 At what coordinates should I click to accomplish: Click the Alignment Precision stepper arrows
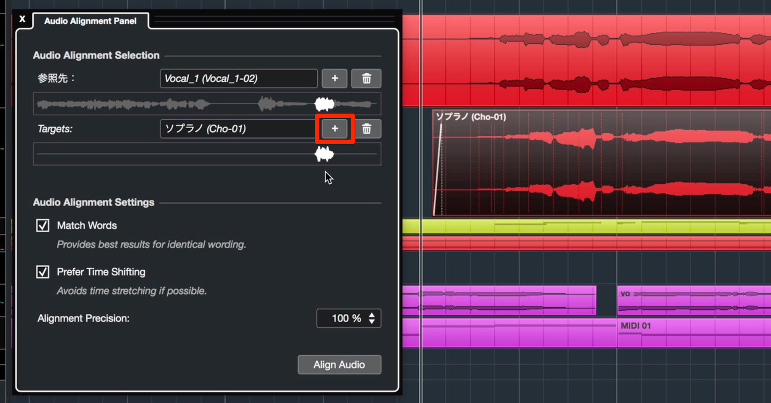[x=371, y=318]
